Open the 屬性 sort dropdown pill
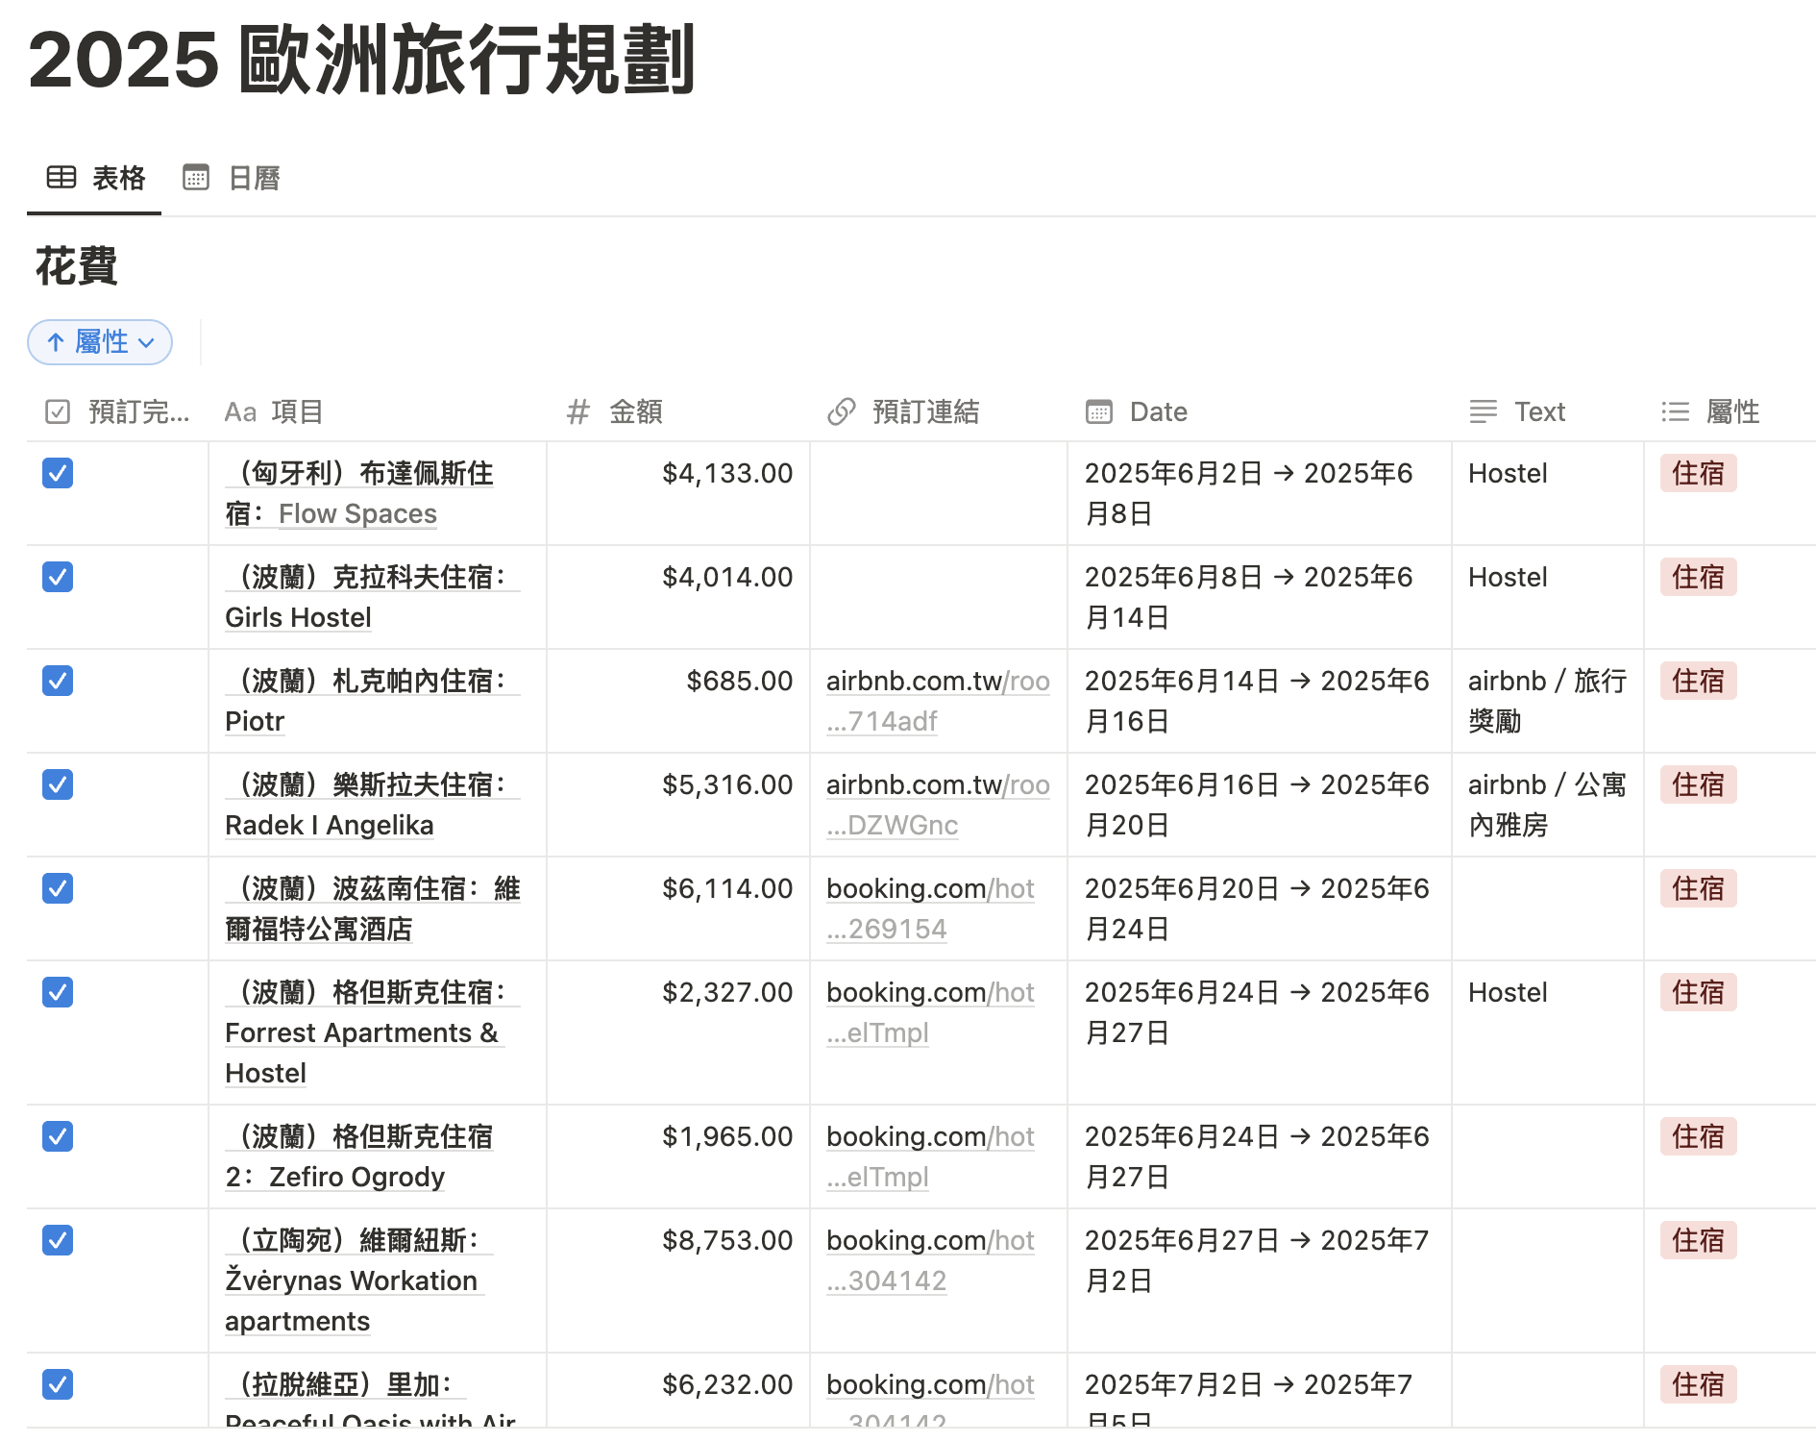The height and width of the screenshot is (1442, 1816). pyautogui.click(x=100, y=342)
